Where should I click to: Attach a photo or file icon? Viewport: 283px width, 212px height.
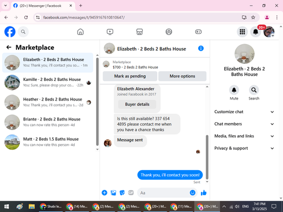(x=113, y=193)
